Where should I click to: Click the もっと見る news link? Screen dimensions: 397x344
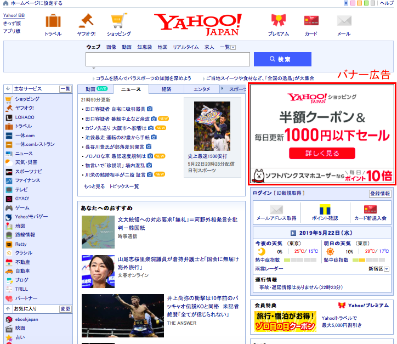tap(94, 187)
